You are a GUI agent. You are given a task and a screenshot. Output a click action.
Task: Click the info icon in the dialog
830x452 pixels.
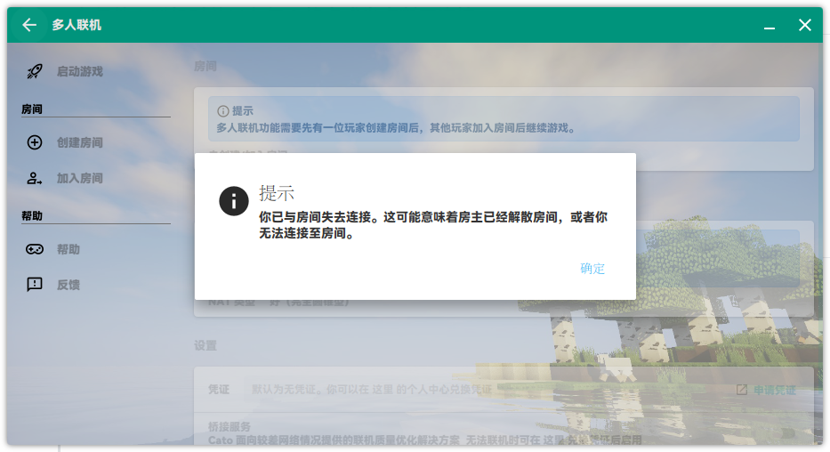coord(233,201)
